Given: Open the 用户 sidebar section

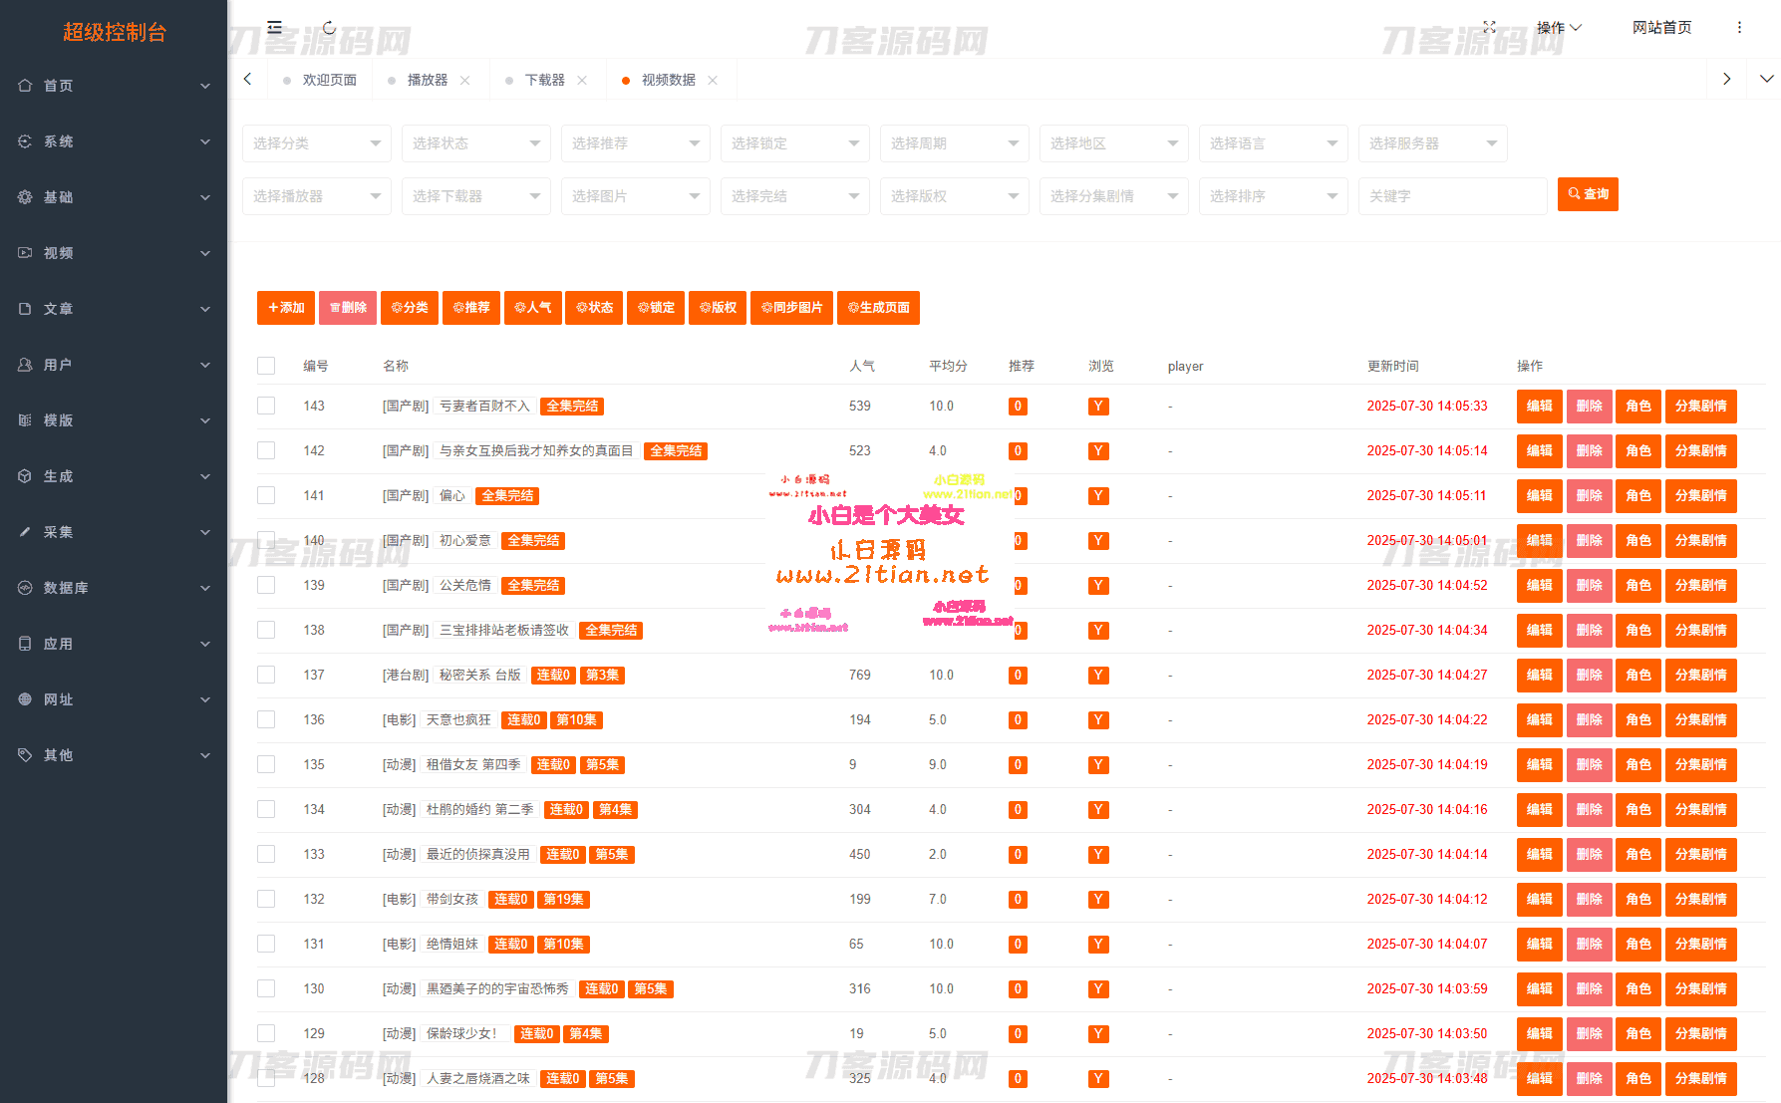Looking at the screenshot, I should 57,365.
